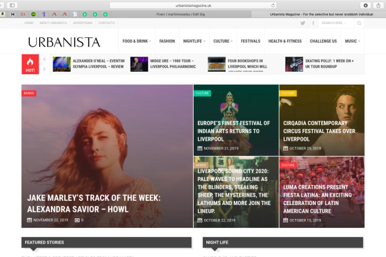Click the calendar icon beside November 22, 2019
This screenshot has width=386, height=257.
point(29,220)
